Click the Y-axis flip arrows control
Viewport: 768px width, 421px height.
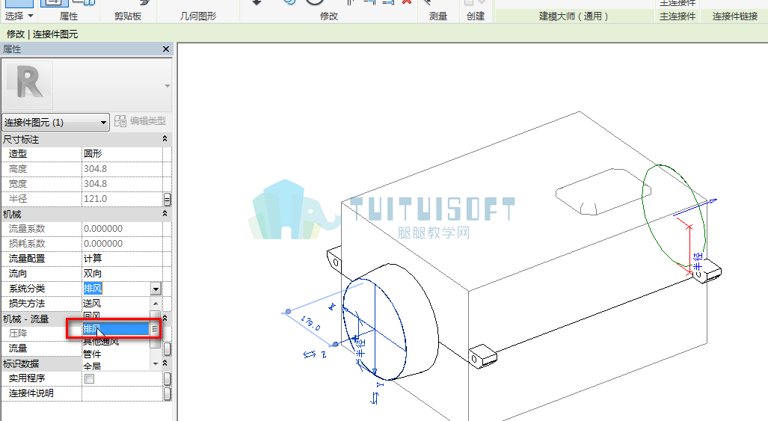click(375, 399)
